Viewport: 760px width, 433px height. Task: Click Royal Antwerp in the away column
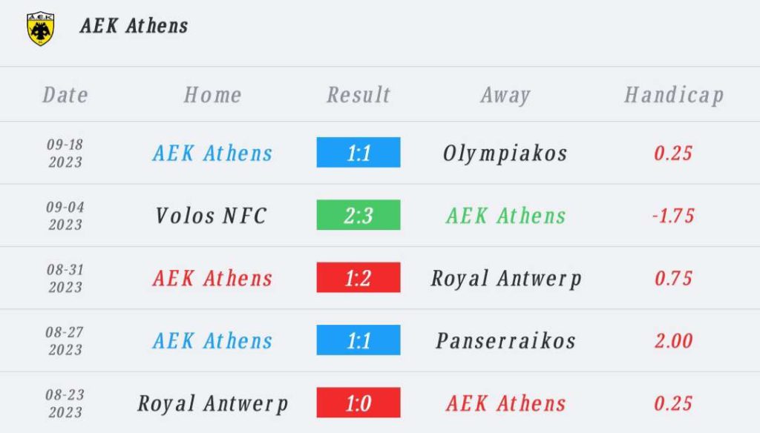(506, 279)
